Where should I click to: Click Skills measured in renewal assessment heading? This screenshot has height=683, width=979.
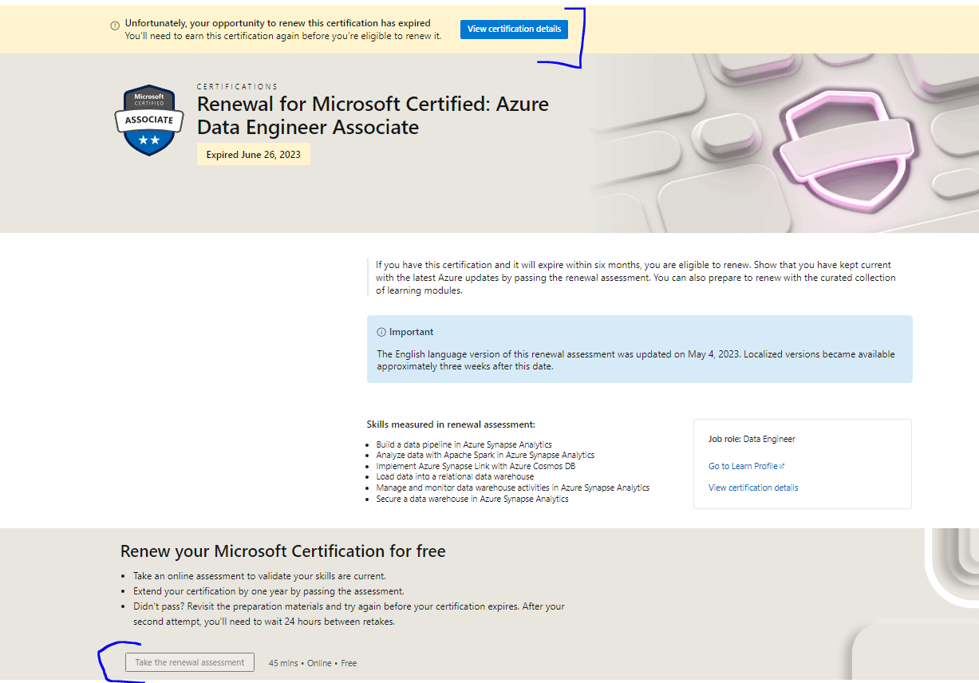[x=451, y=424]
